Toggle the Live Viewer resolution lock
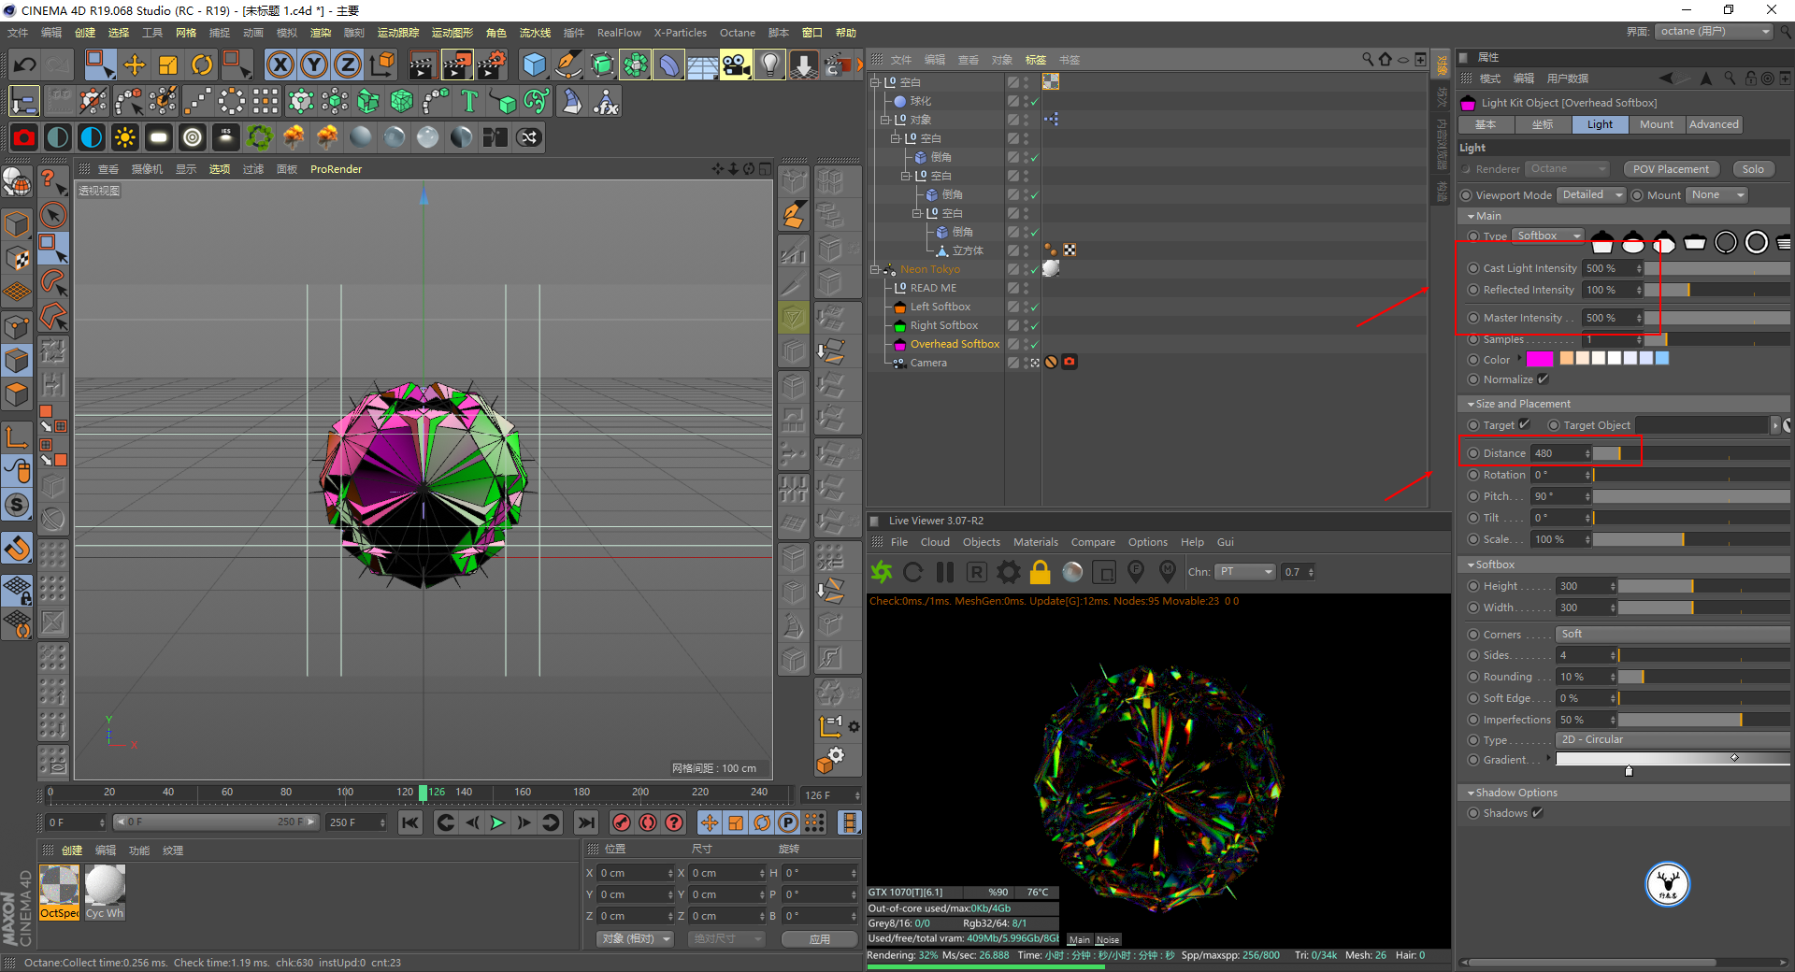 click(x=1040, y=572)
